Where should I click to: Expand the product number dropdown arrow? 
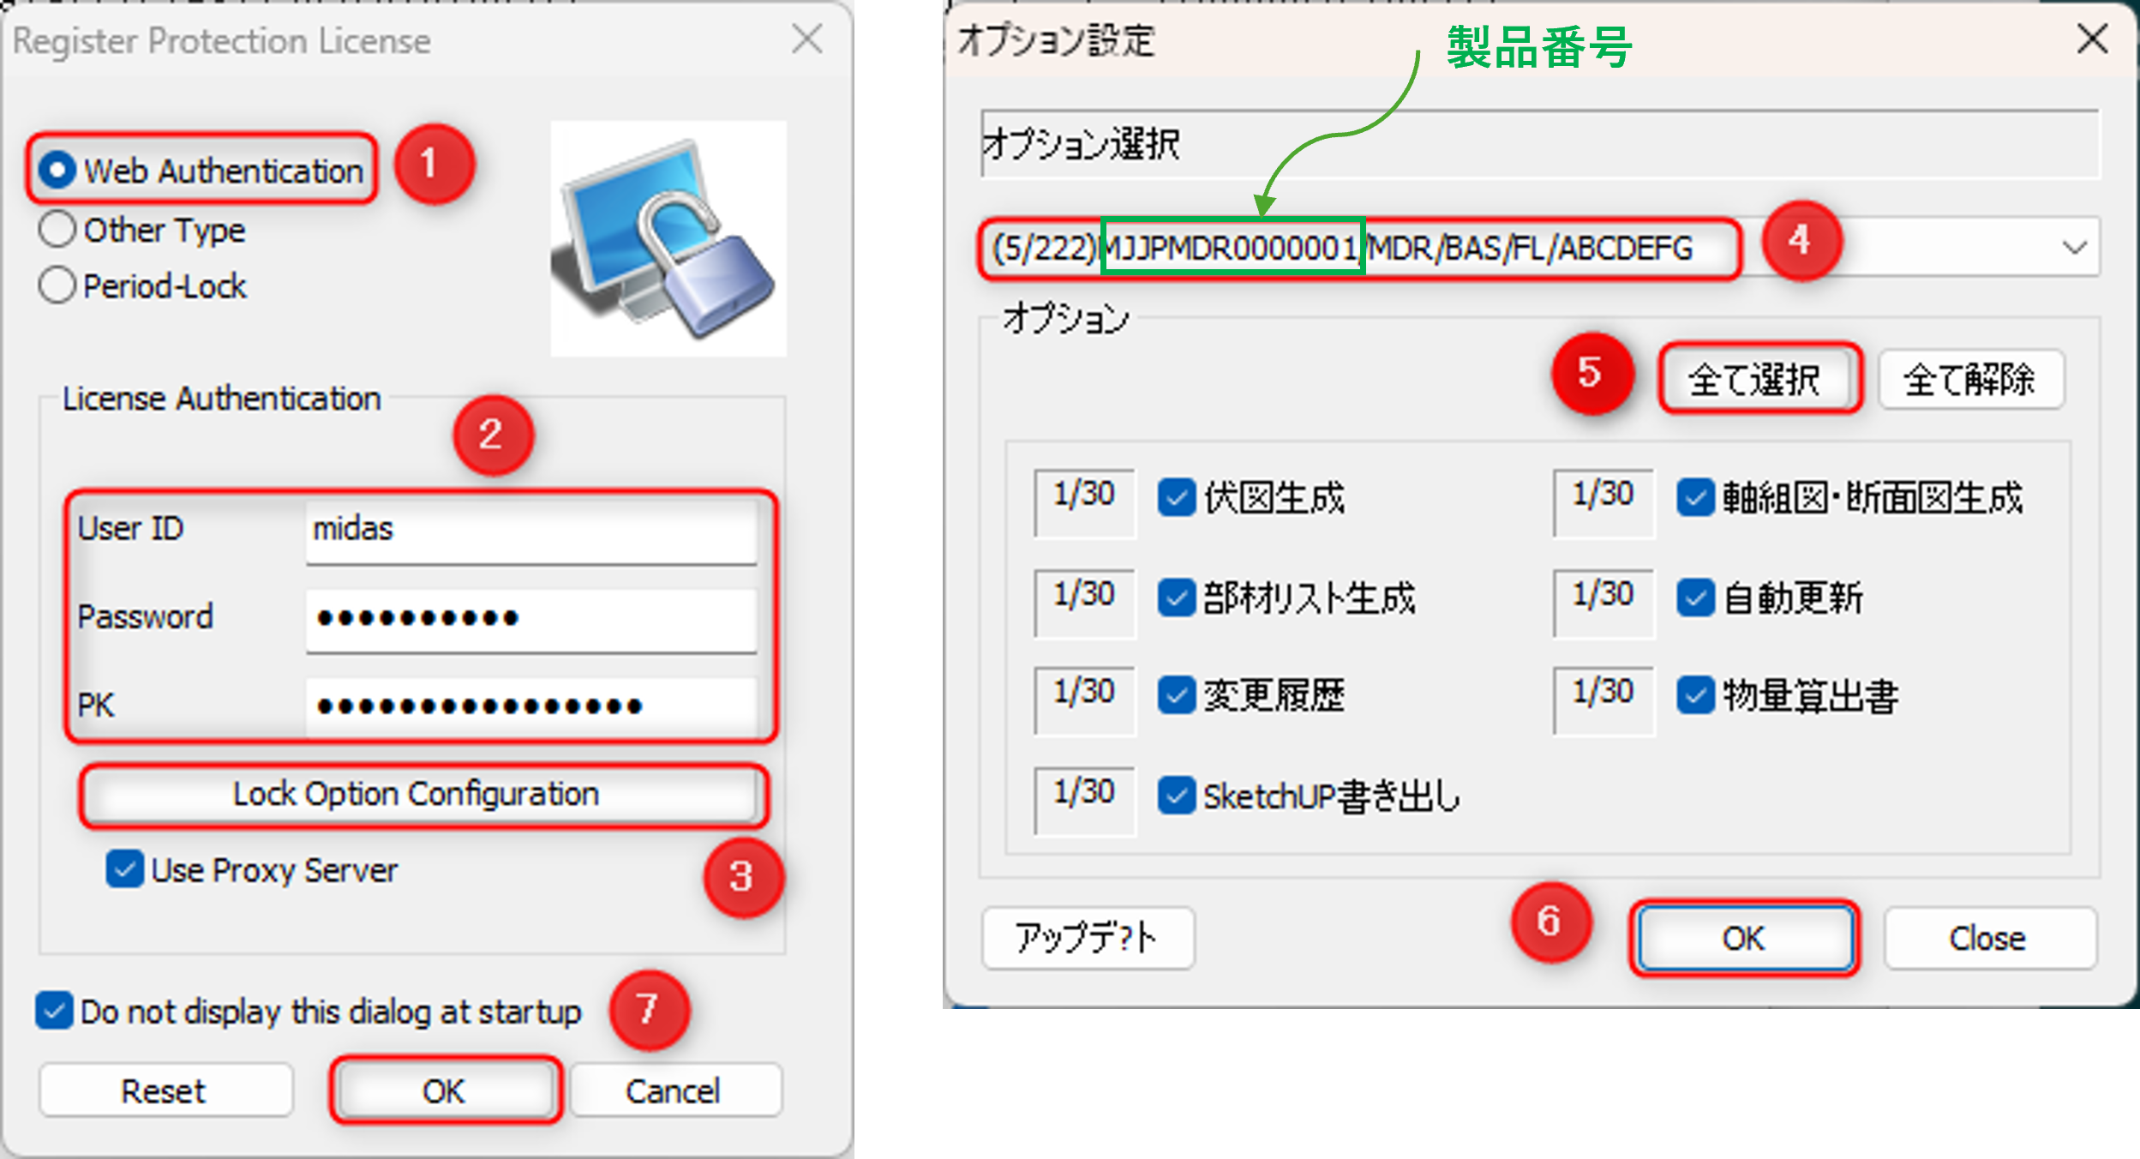tap(2074, 248)
